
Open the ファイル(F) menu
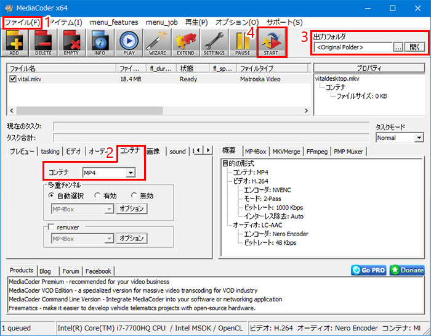[x=22, y=22]
